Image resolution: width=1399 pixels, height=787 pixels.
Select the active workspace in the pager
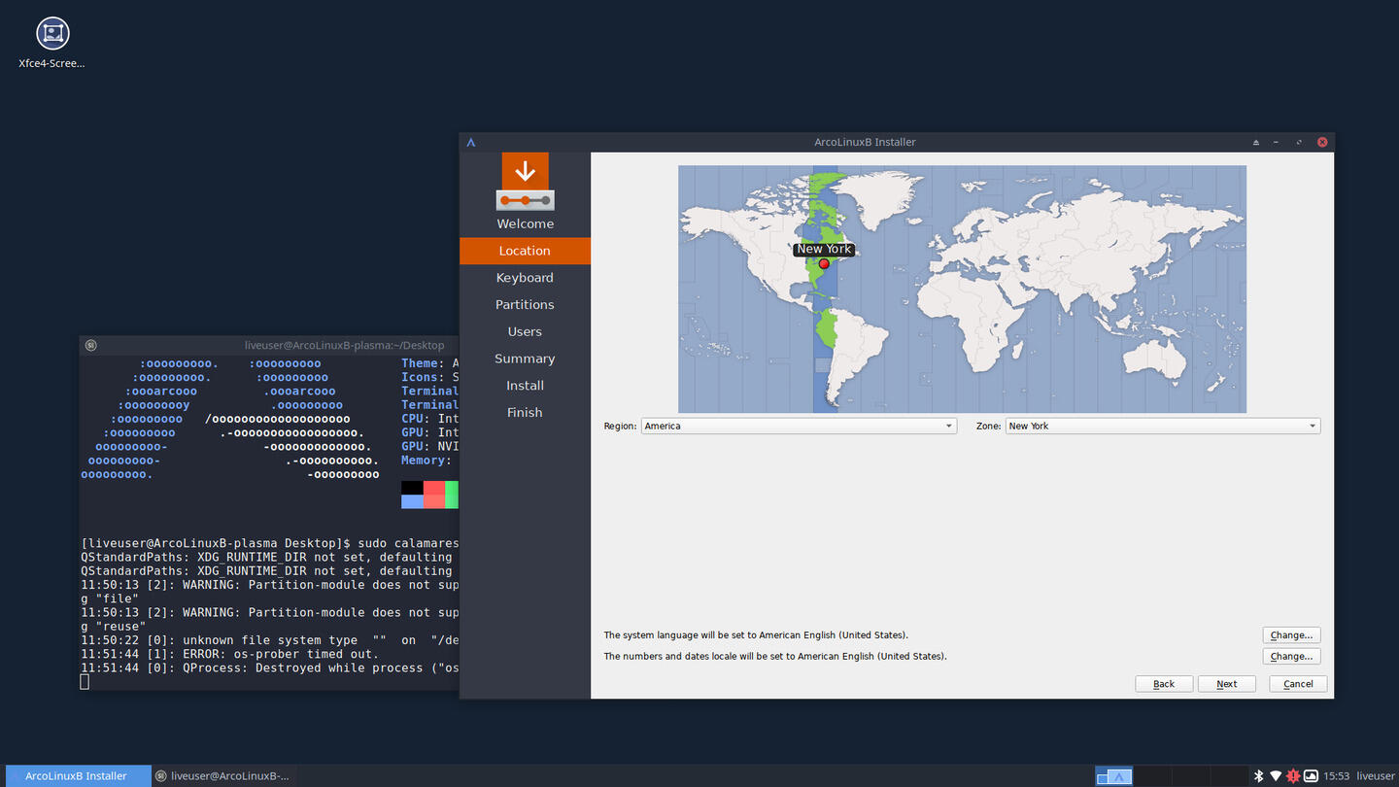click(x=1114, y=775)
